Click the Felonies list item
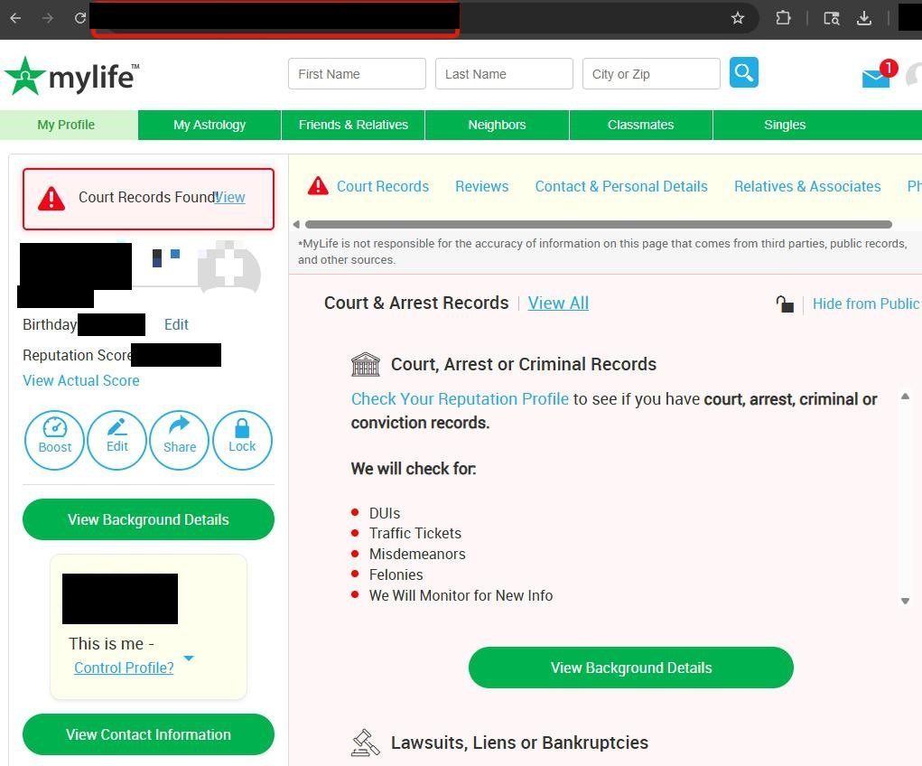 (396, 574)
